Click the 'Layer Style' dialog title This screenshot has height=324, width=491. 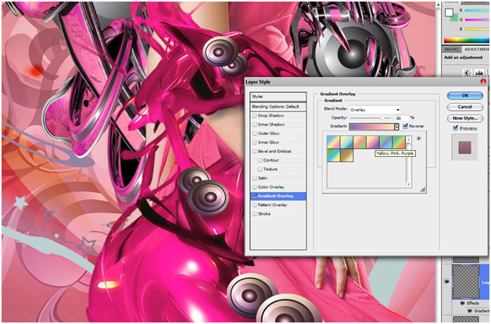click(258, 82)
